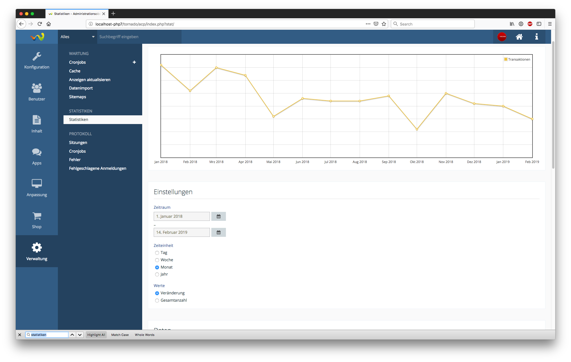Open Cache in the Wartung menu

(75, 71)
